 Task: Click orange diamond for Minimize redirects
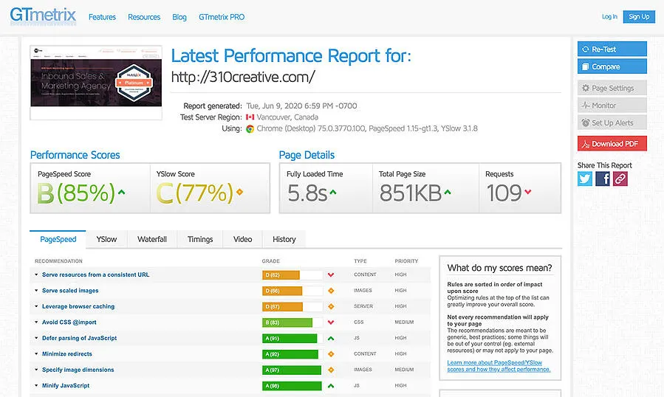[331, 353]
